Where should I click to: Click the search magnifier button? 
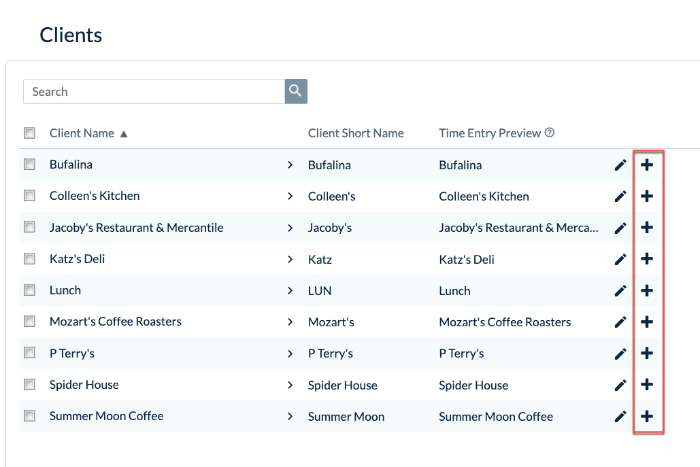295,92
